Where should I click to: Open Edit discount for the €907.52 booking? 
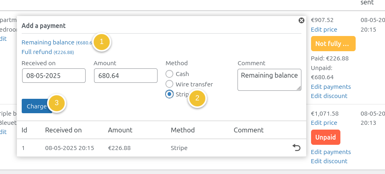(329, 96)
